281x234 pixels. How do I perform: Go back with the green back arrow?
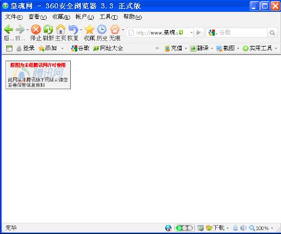8,30
